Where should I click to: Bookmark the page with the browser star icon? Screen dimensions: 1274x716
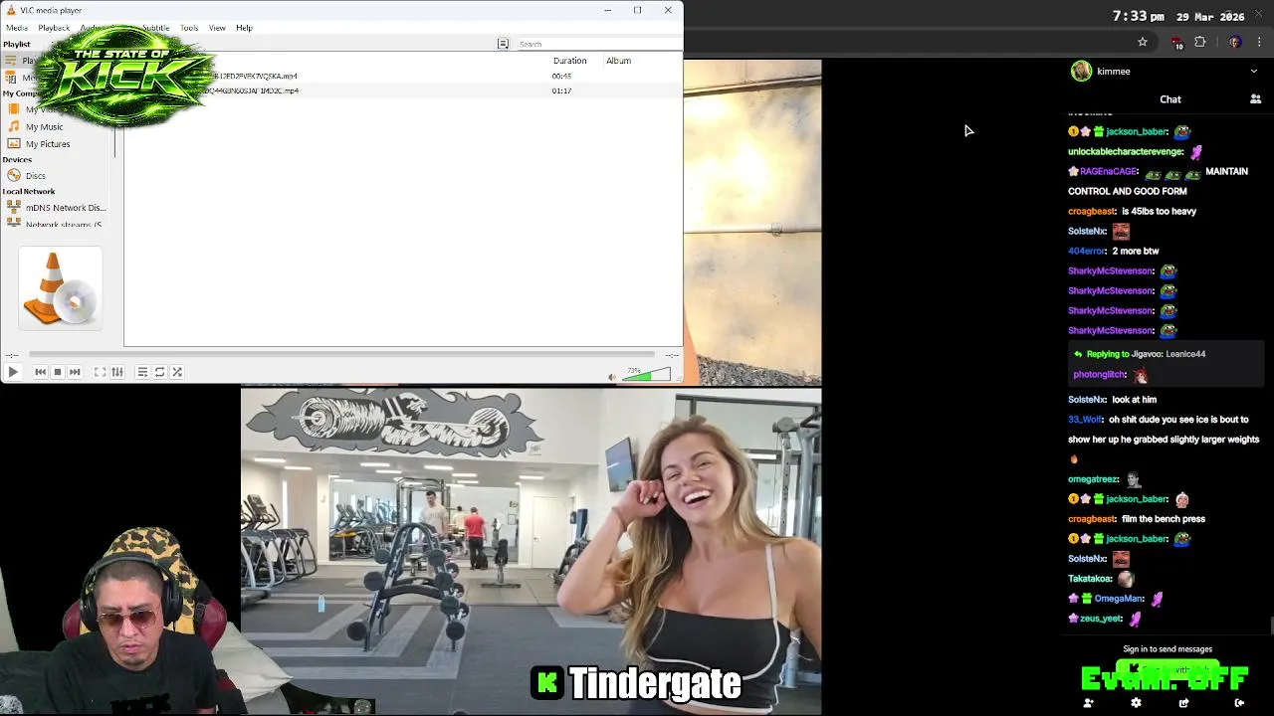pos(1143,42)
